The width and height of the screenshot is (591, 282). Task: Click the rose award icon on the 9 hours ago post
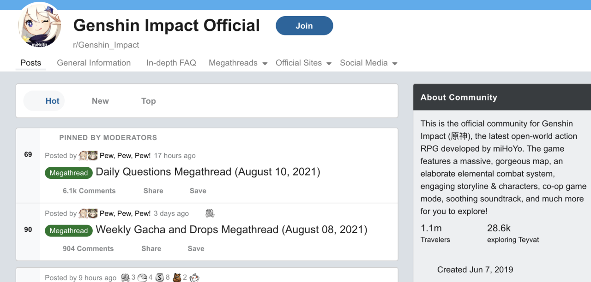(125, 277)
